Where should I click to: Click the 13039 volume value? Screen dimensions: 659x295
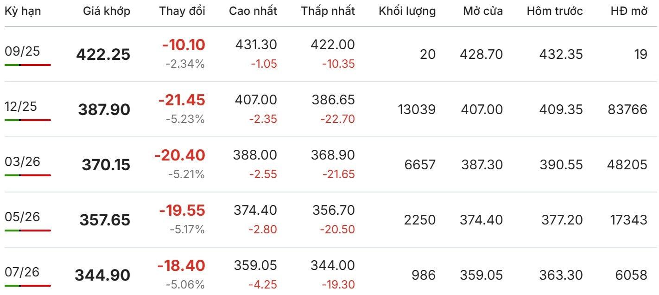coord(417,109)
